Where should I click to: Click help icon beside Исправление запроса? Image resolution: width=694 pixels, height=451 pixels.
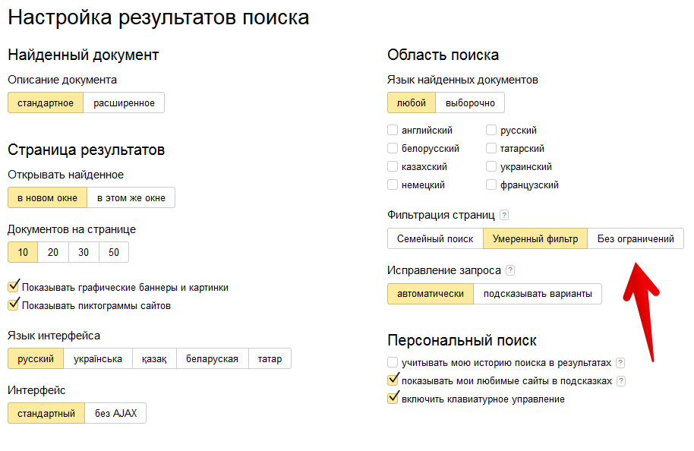pyautogui.click(x=510, y=270)
